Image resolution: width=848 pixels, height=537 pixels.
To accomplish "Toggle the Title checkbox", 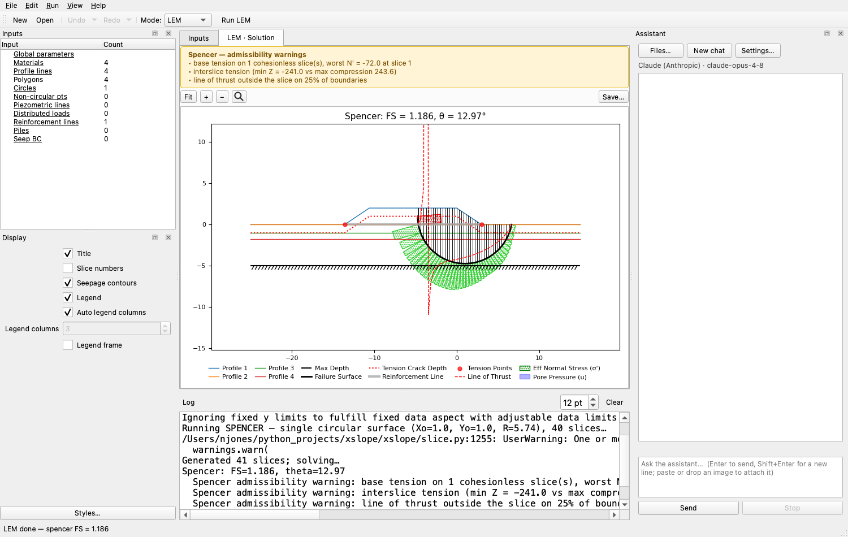I will point(68,253).
